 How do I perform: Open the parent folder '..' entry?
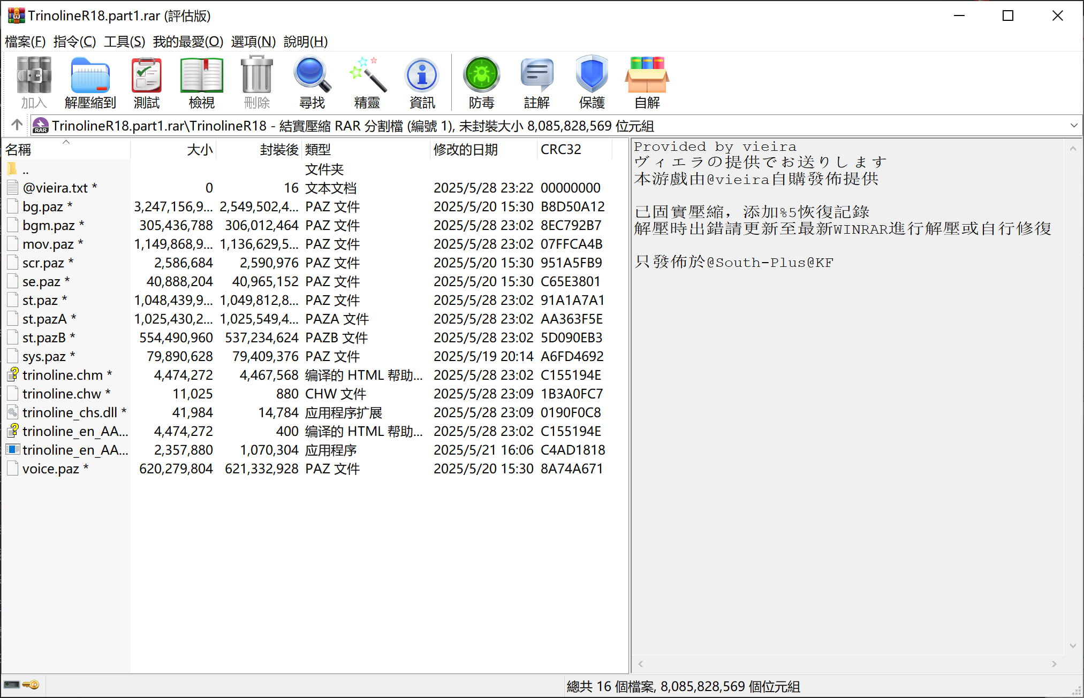tap(26, 170)
